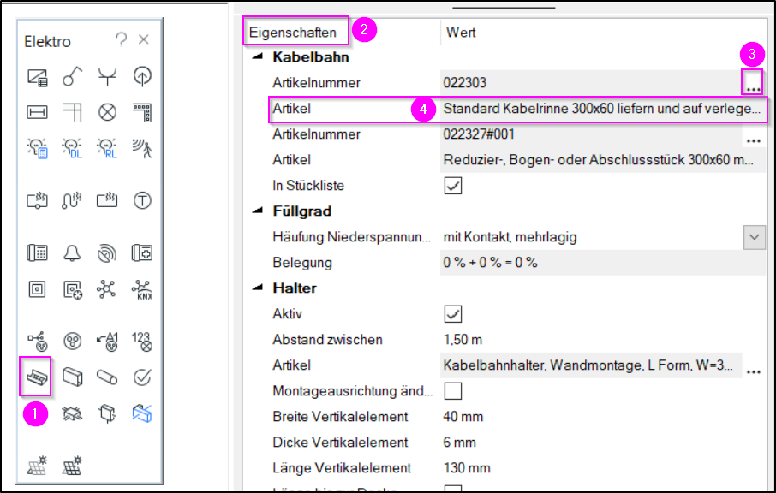
Task: Click Dicke Vertikalelement value 6 mm
Action: (x=459, y=442)
